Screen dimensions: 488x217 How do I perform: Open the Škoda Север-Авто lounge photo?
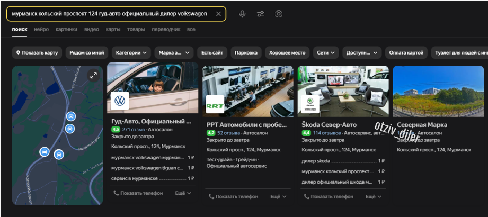tap(343, 91)
